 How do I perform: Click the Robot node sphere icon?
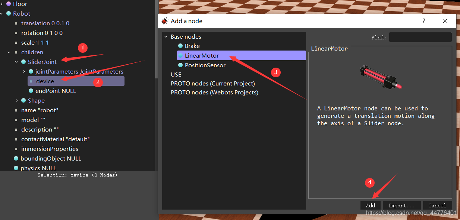click(x=9, y=13)
